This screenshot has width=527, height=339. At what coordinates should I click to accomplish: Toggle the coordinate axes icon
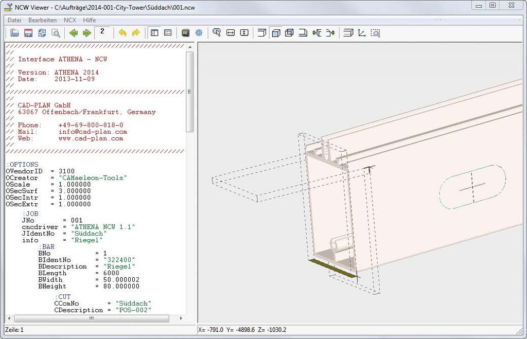click(x=362, y=33)
